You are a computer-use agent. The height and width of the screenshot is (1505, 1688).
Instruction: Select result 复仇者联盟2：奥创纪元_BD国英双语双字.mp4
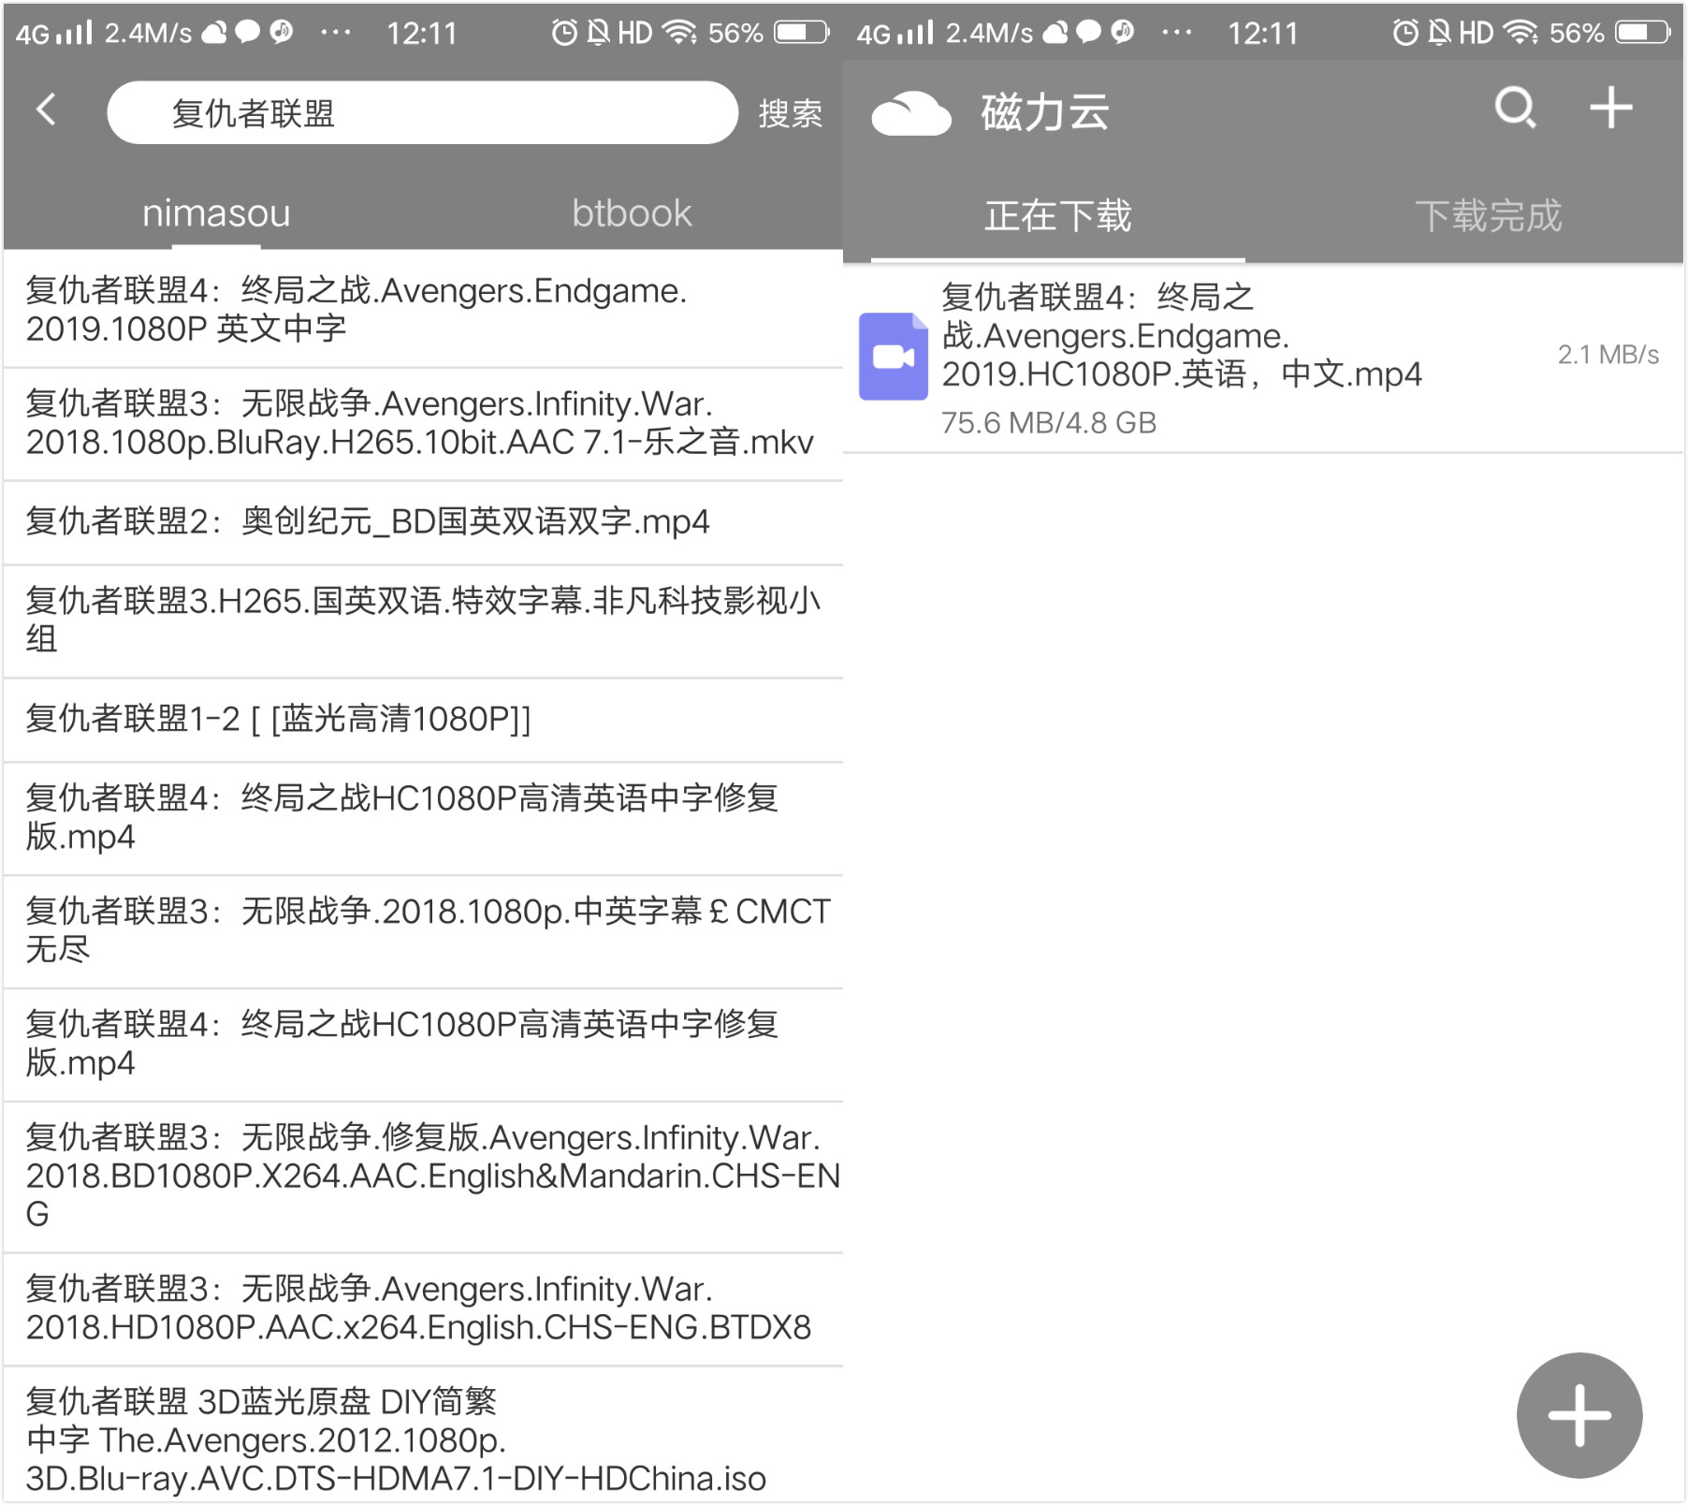pos(423,521)
